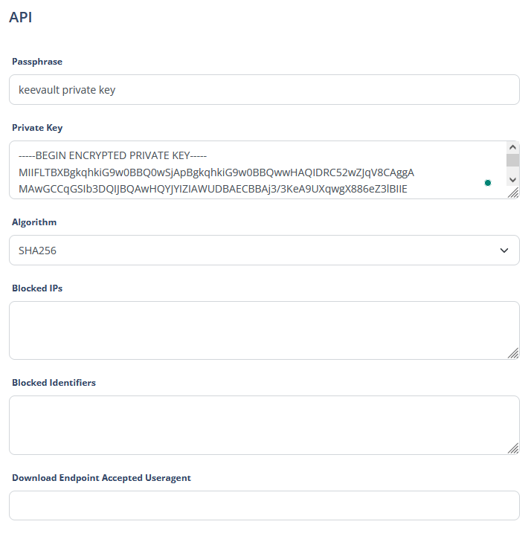Click the resize handle of Blocked IPs textarea

[513, 353]
